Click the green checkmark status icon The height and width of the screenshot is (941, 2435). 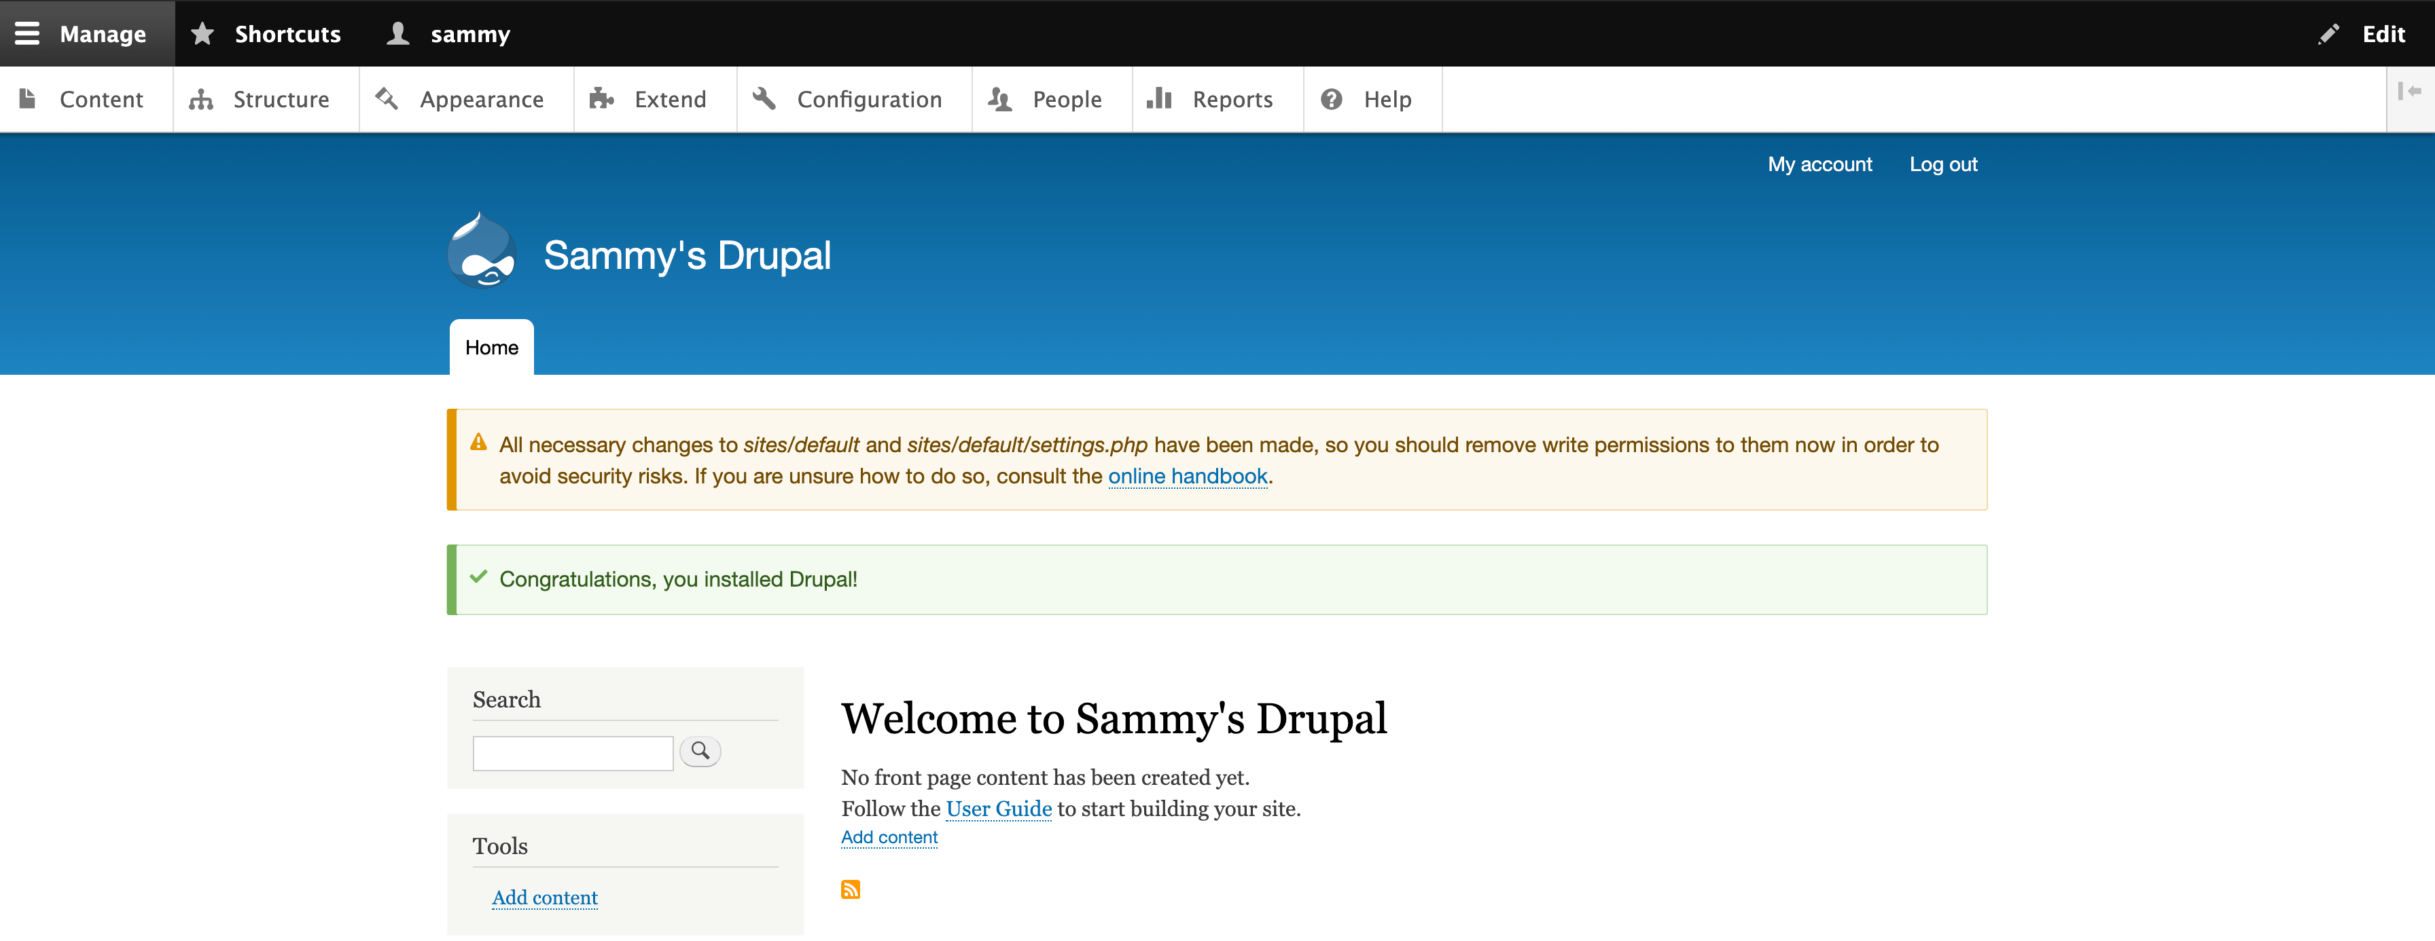(x=478, y=576)
